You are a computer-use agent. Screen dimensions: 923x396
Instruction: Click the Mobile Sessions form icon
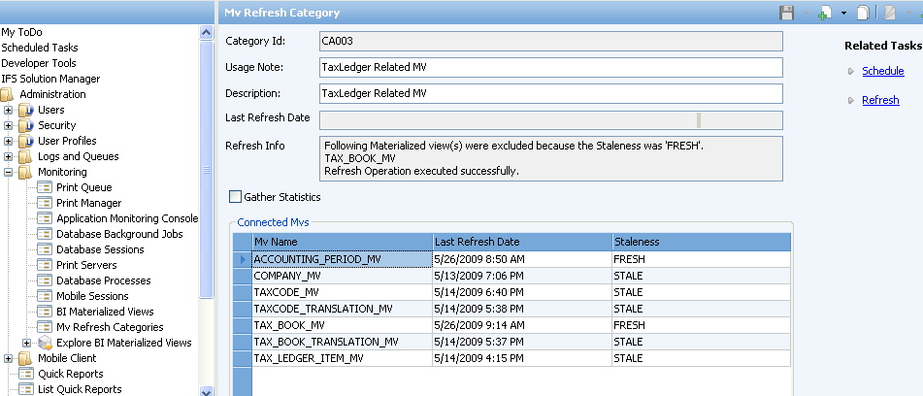point(45,296)
